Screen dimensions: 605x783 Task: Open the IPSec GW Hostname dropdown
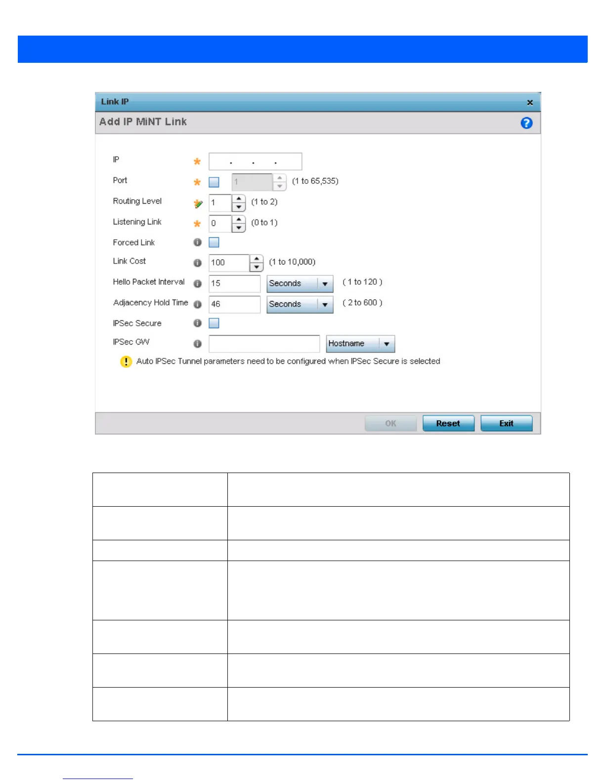(x=360, y=344)
